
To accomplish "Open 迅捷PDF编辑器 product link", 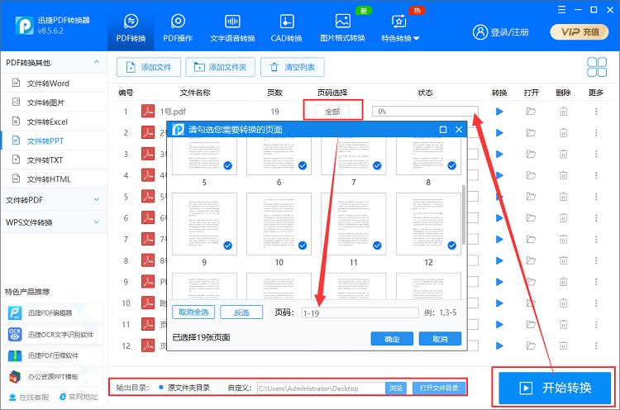I will (x=54, y=312).
